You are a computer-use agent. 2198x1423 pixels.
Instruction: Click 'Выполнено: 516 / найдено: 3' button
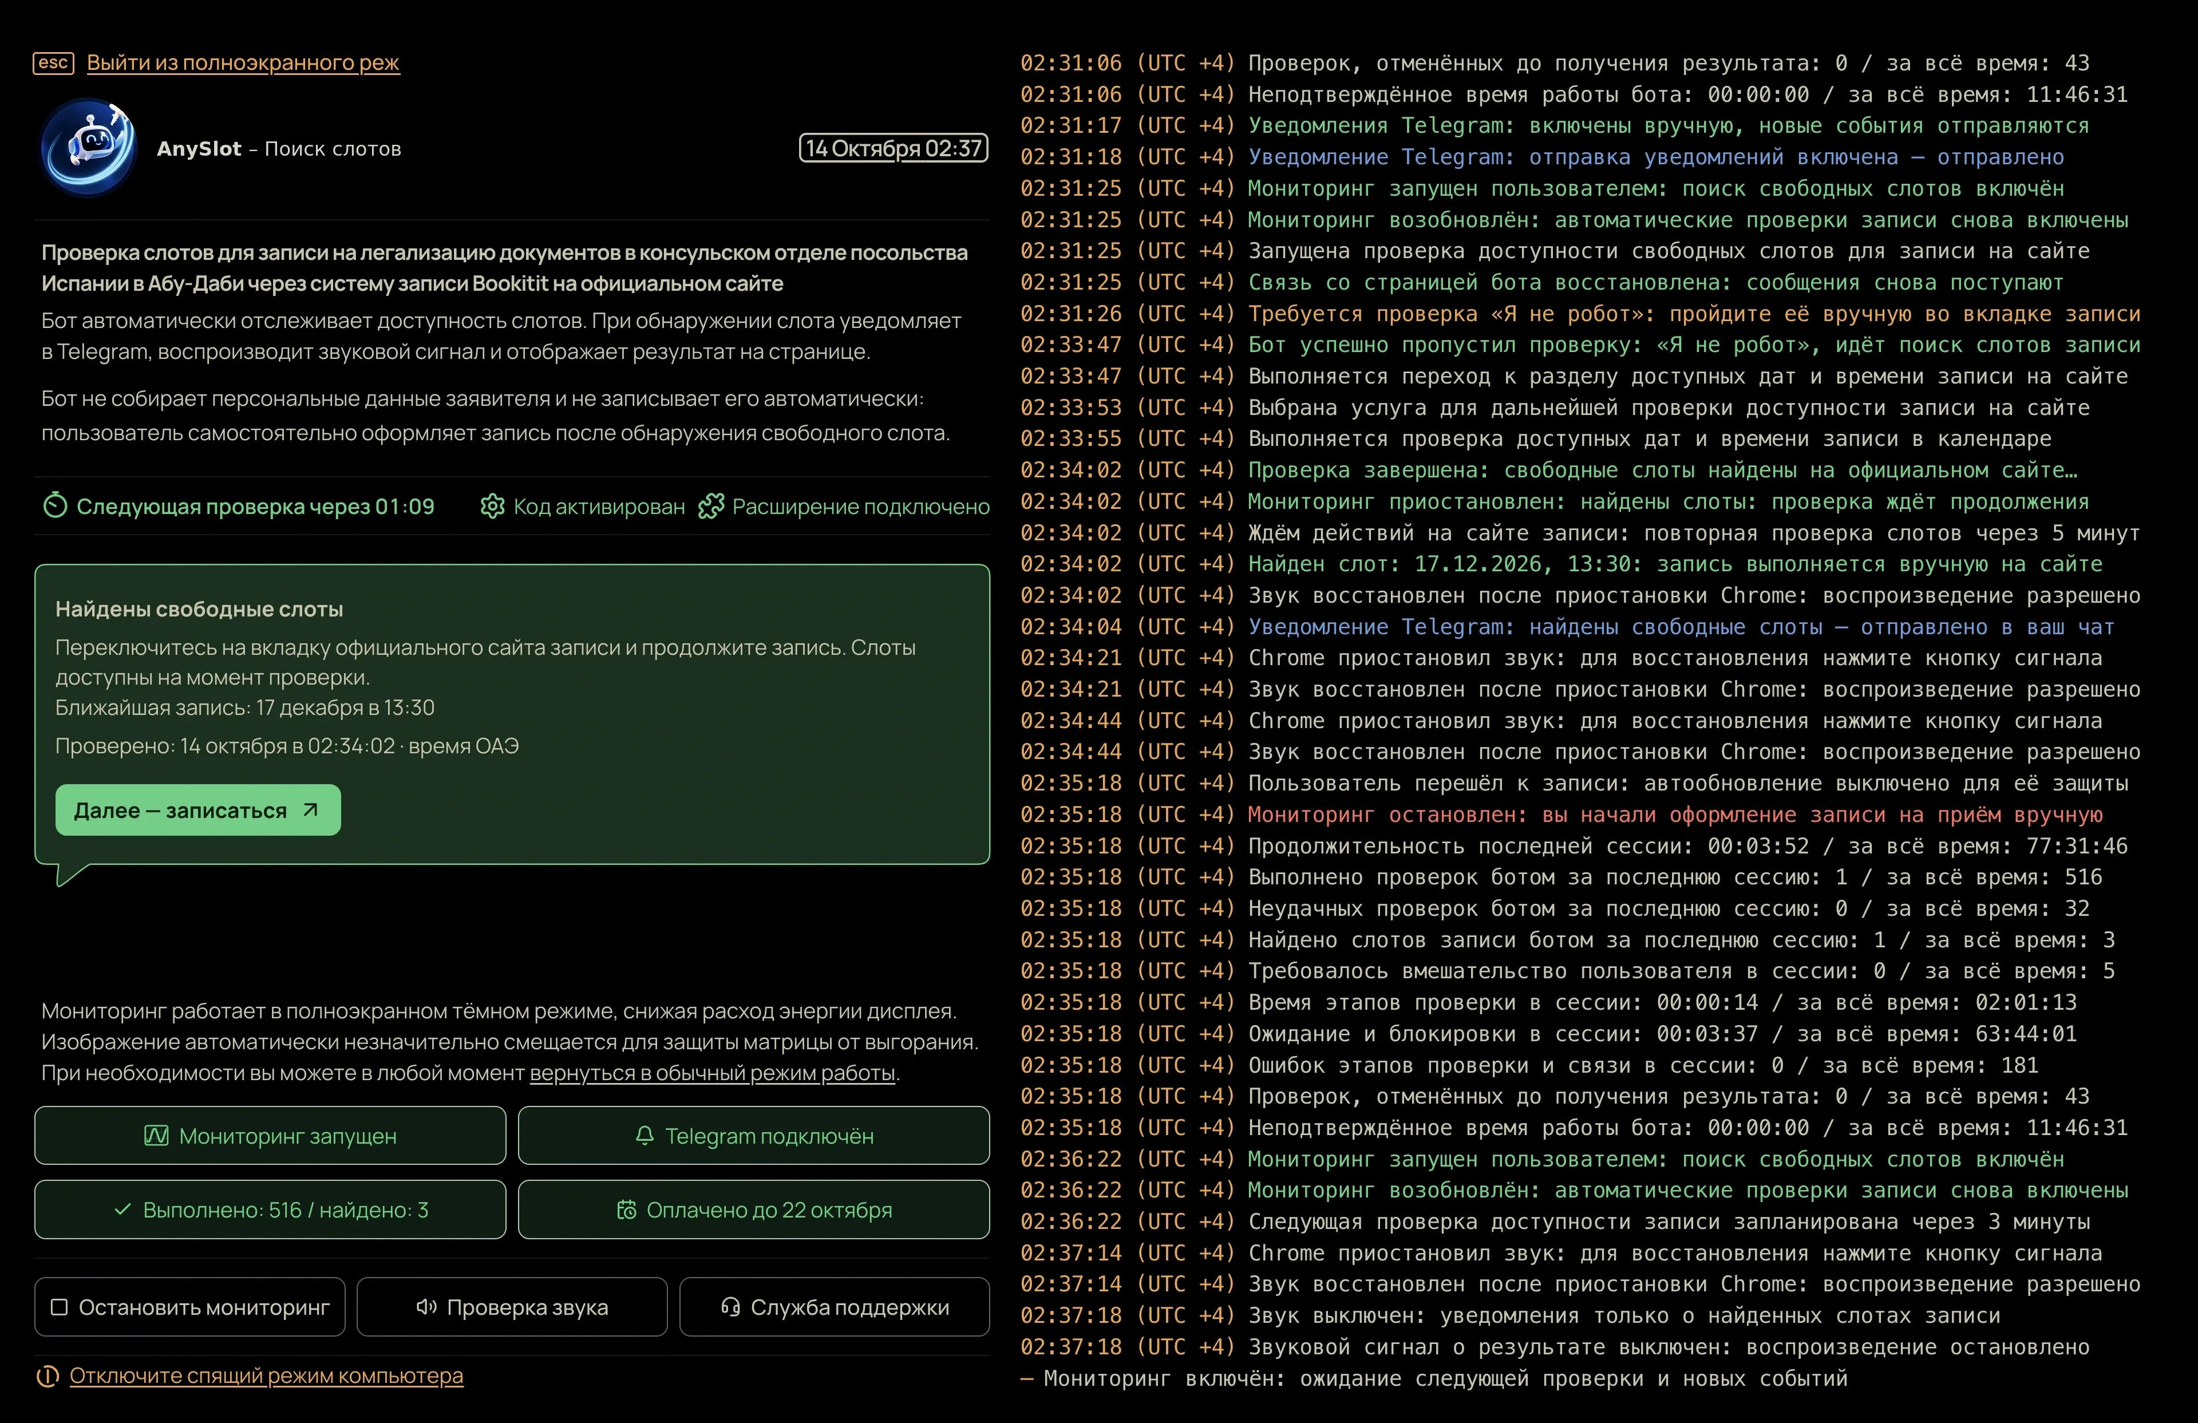coord(270,1209)
